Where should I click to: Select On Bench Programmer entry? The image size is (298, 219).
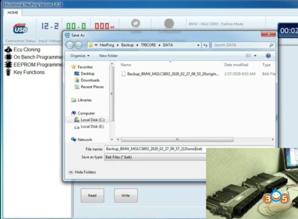38,57
